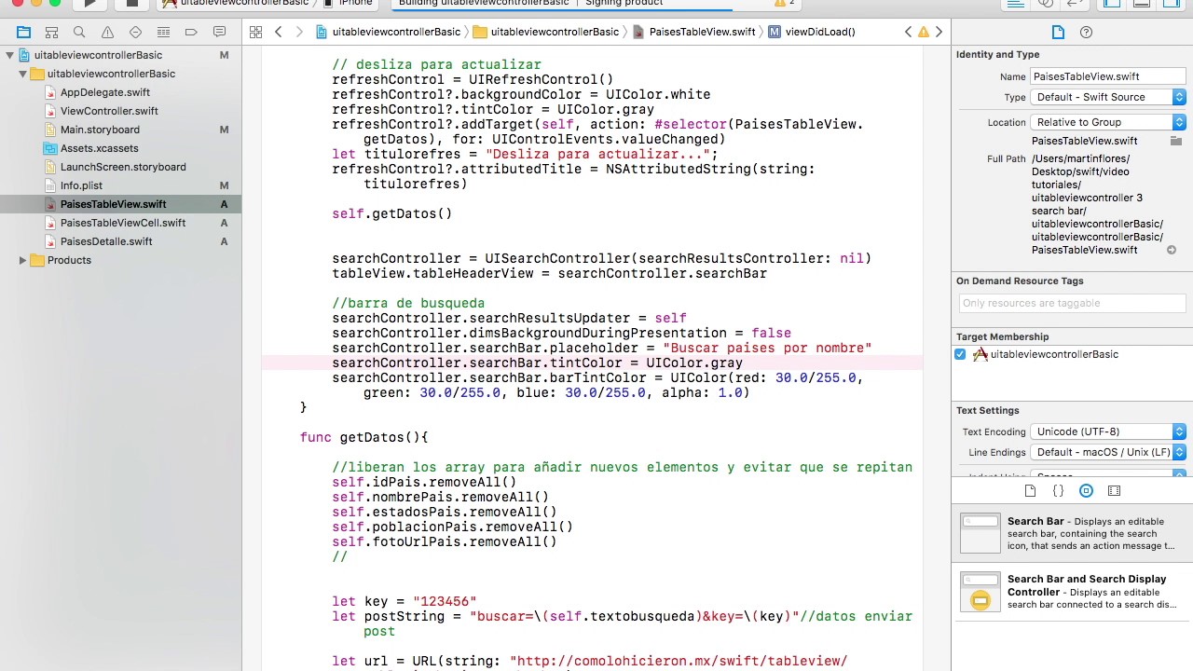This screenshot has width=1193, height=671.
Task: Collapse the uitableviewcontrollerBasic project root
Action: pos(9,55)
